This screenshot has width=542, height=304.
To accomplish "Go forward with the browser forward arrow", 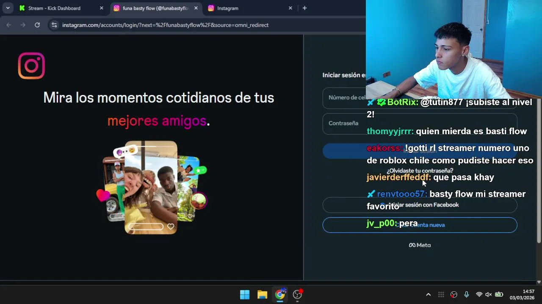I will click(x=23, y=25).
